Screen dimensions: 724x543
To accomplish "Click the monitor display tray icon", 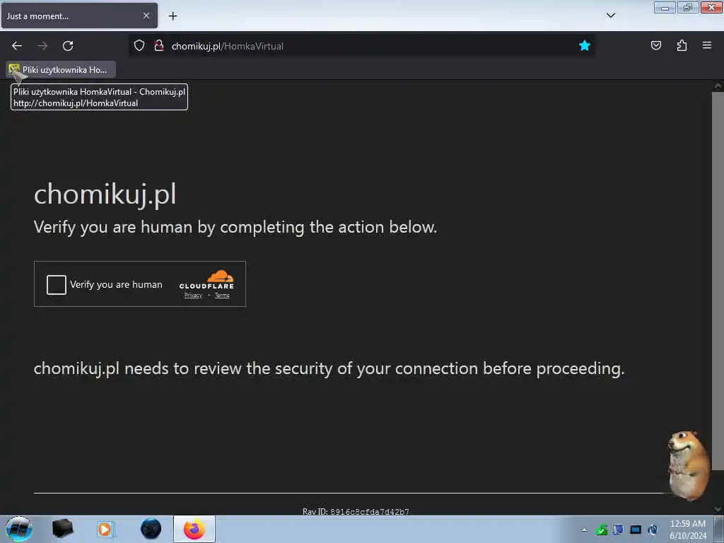I will coord(636,530).
